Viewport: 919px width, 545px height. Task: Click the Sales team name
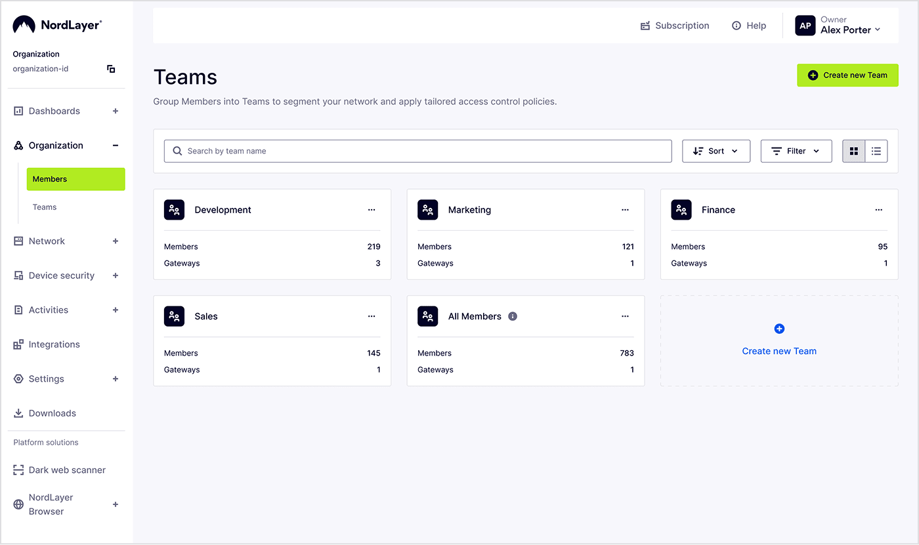coord(206,316)
